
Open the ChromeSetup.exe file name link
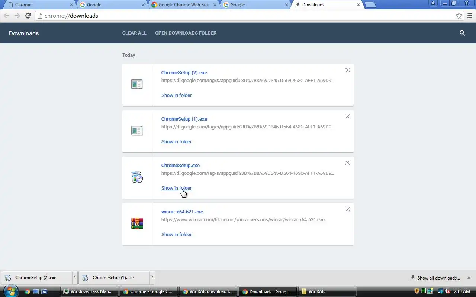click(180, 166)
